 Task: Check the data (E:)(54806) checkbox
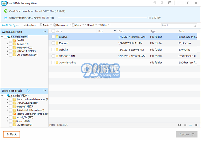click(5, 37)
